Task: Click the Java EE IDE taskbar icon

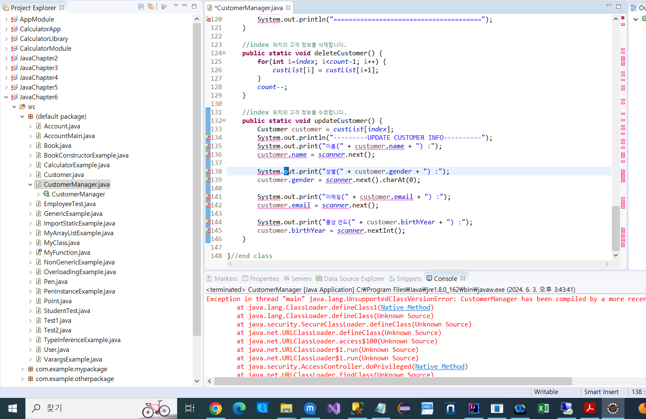Action: pyautogui.click(x=613, y=408)
